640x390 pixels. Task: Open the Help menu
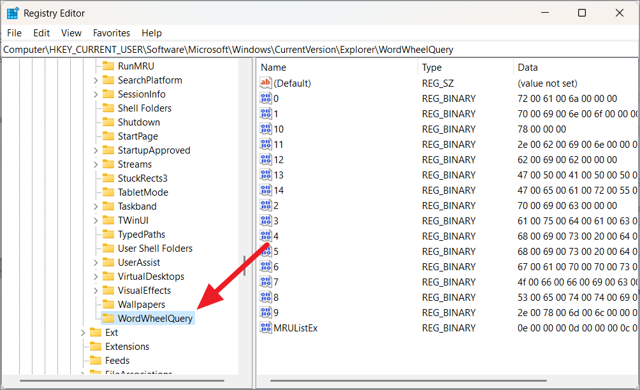point(152,33)
